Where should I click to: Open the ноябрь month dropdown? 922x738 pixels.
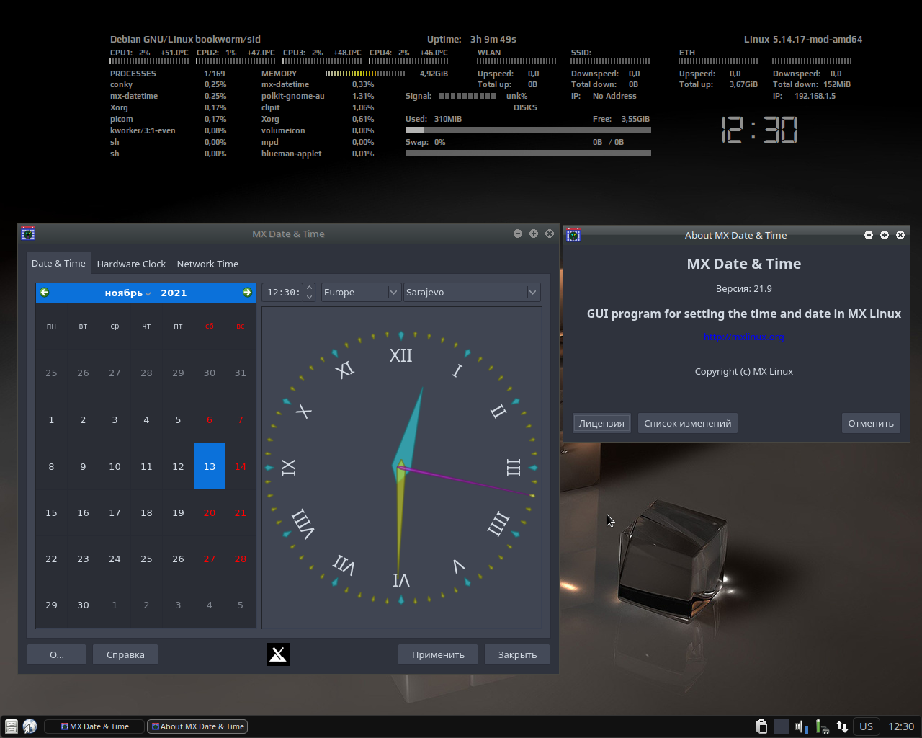(x=127, y=293)
